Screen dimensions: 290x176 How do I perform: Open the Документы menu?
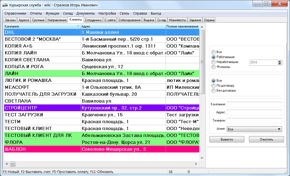pos(86,13)
